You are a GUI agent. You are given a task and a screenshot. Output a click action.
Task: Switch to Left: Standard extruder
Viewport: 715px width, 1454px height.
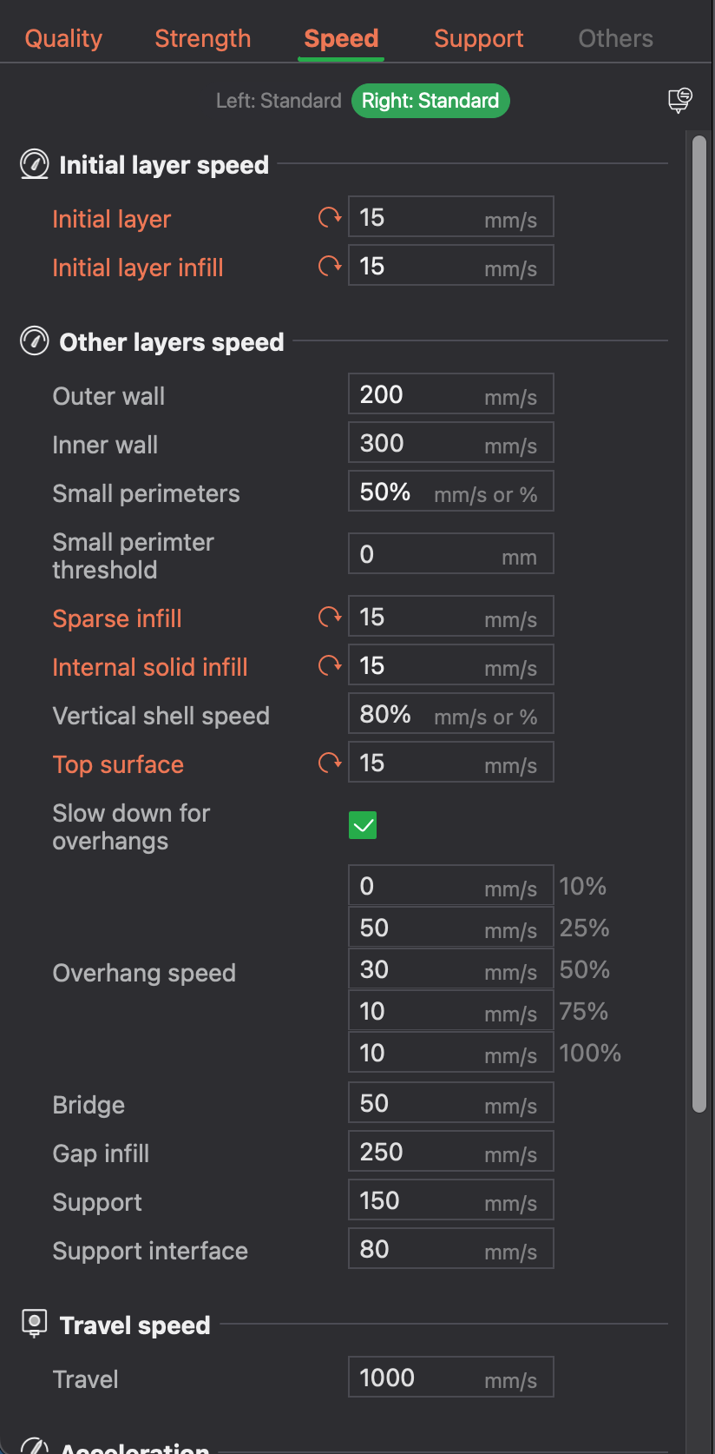click(x=279, y=101)
